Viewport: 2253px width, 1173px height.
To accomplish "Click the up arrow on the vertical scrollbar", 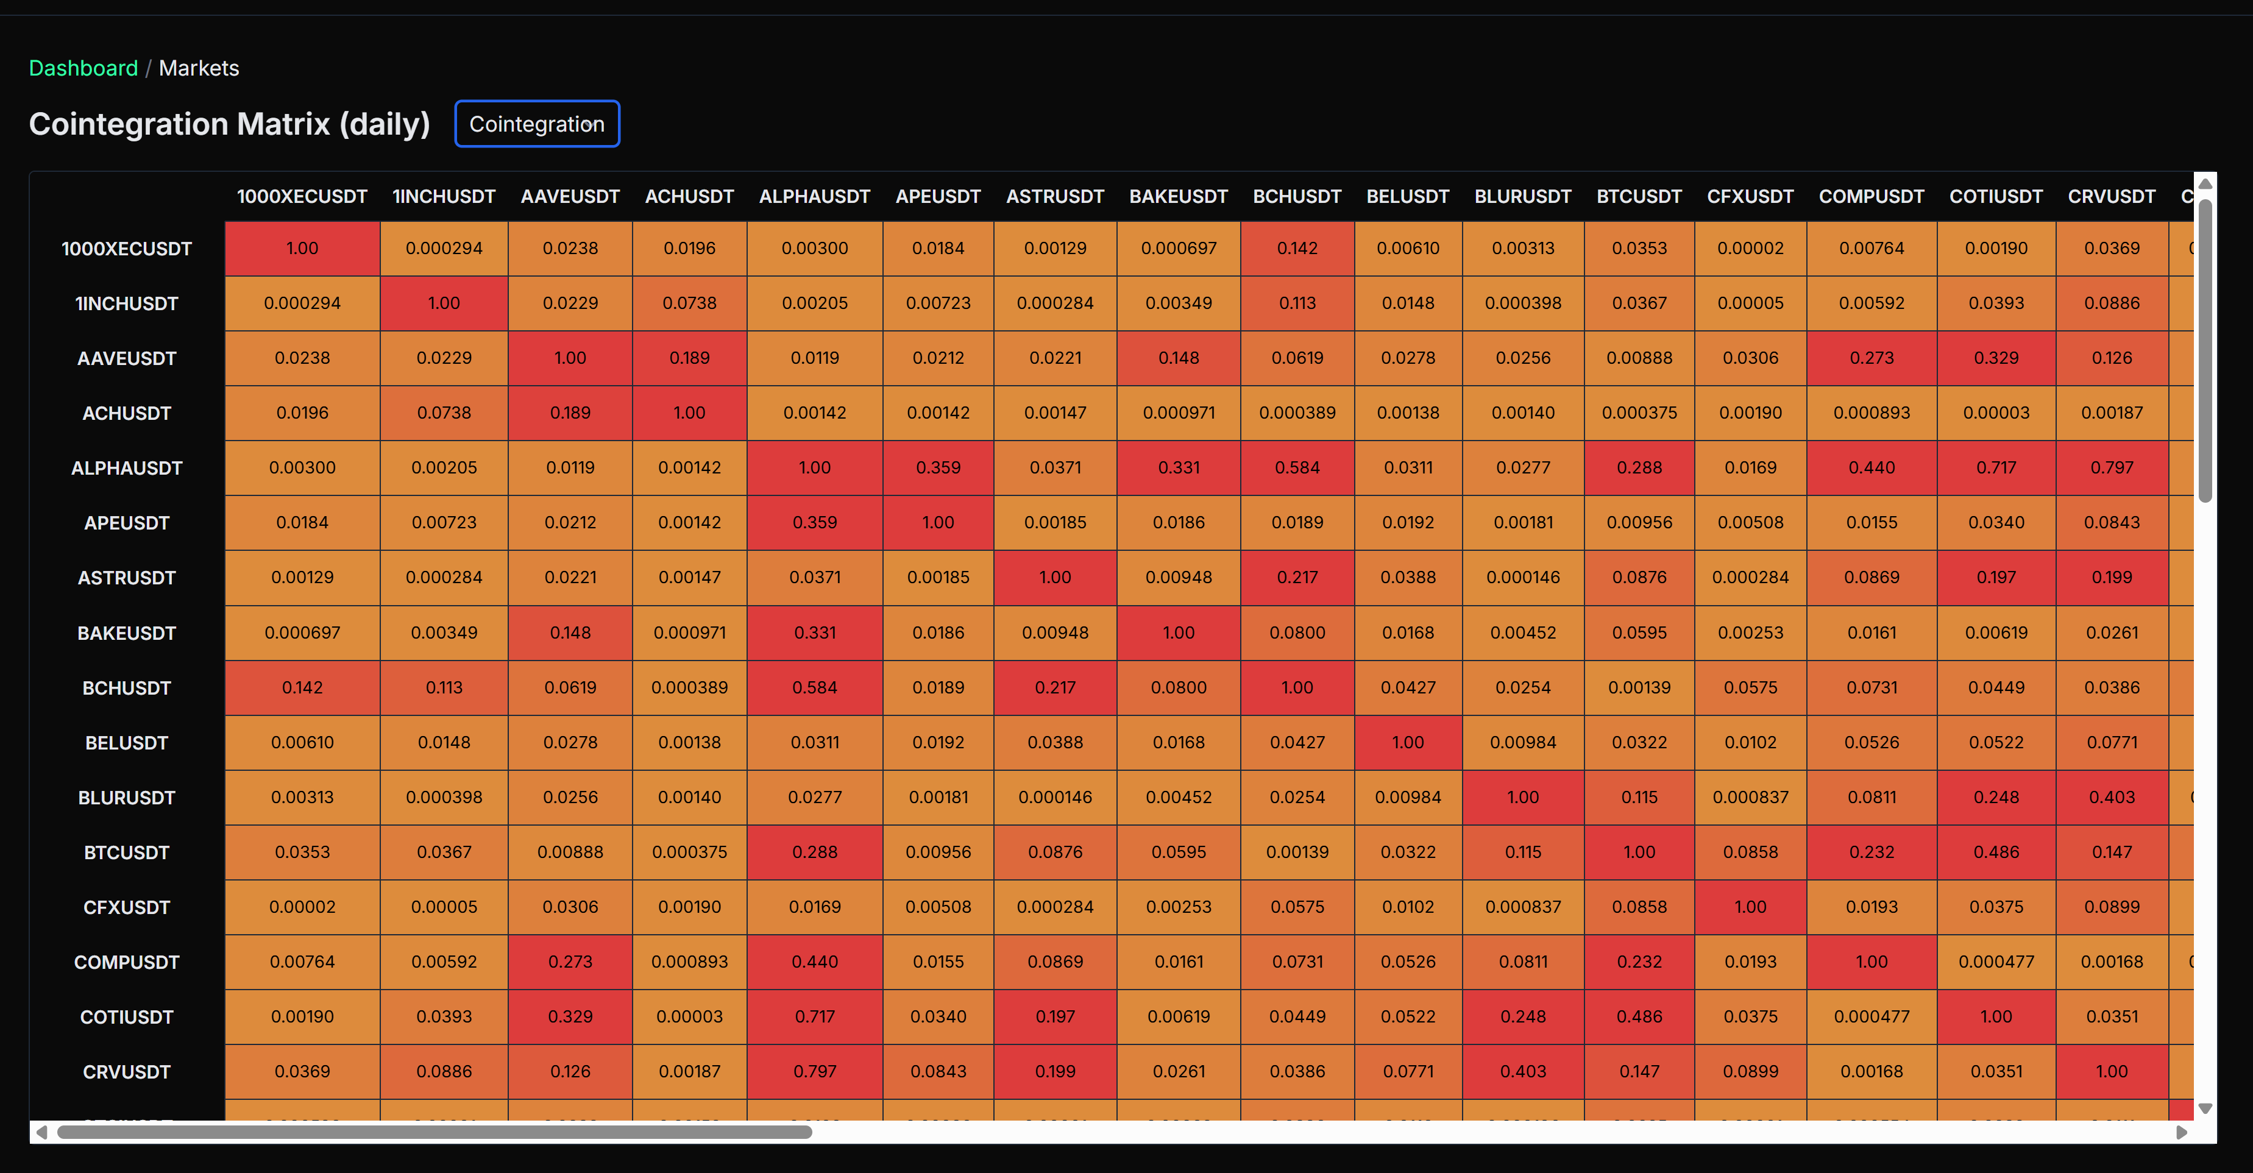I will tap(2205, 182).
